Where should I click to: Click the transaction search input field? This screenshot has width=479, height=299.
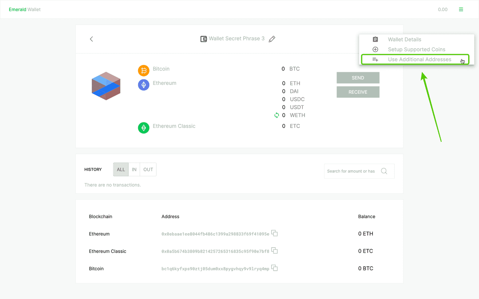(351, 171)
